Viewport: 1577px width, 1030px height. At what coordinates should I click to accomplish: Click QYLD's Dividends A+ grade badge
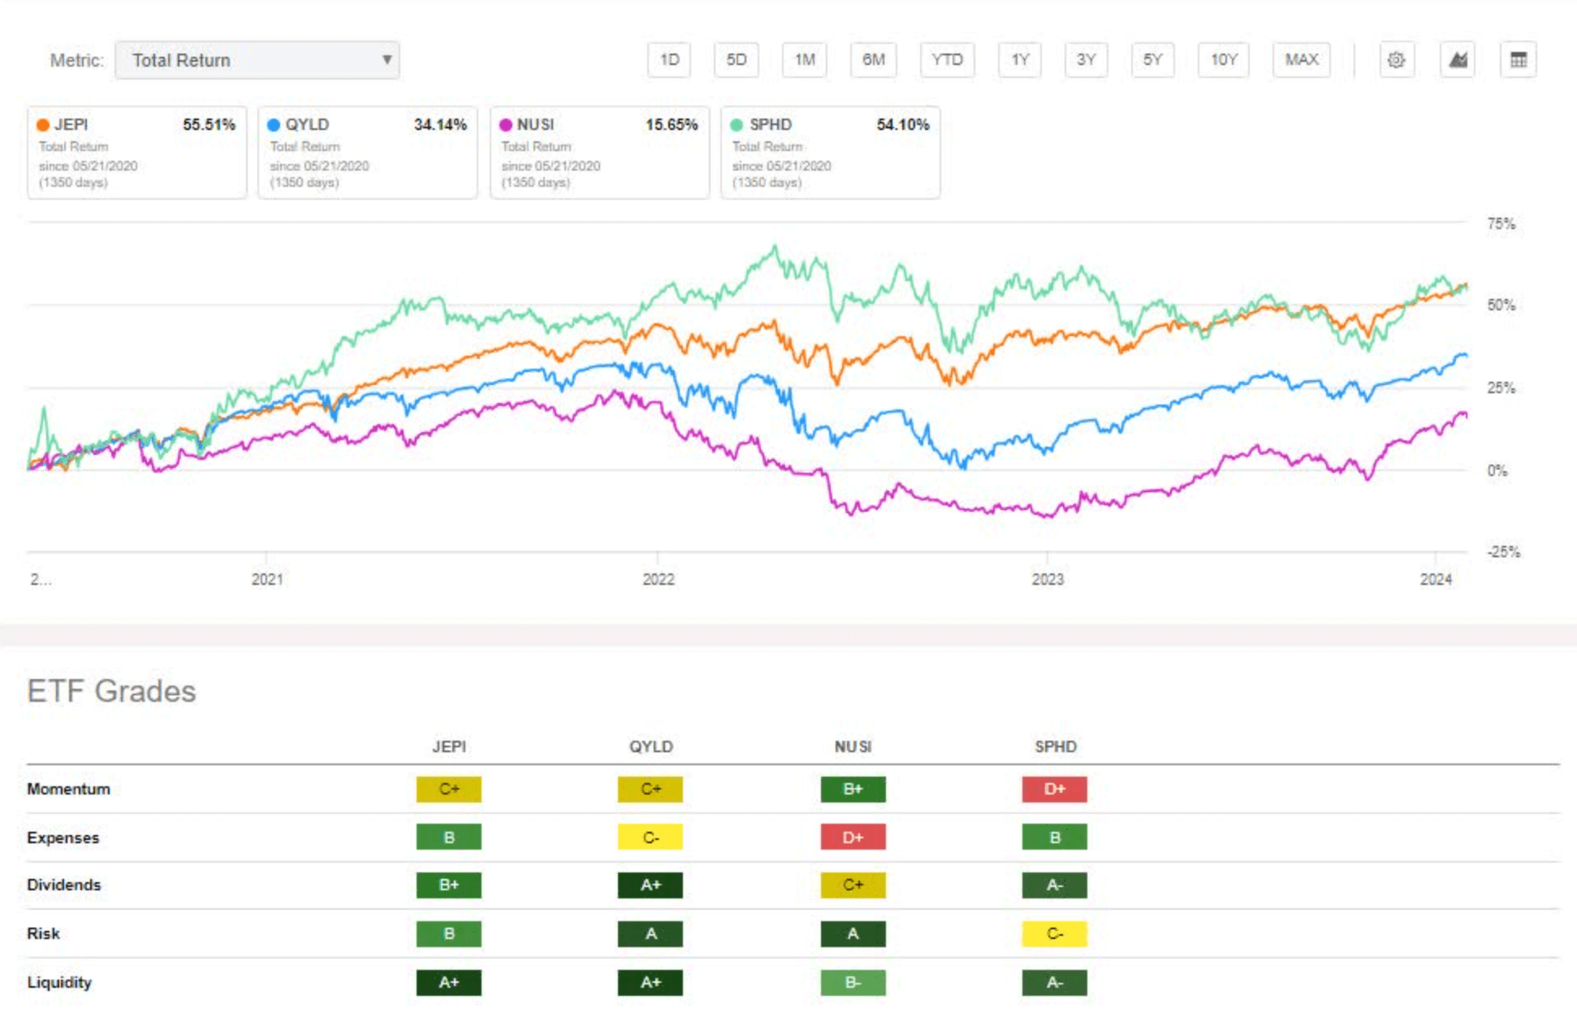(650, 885)
